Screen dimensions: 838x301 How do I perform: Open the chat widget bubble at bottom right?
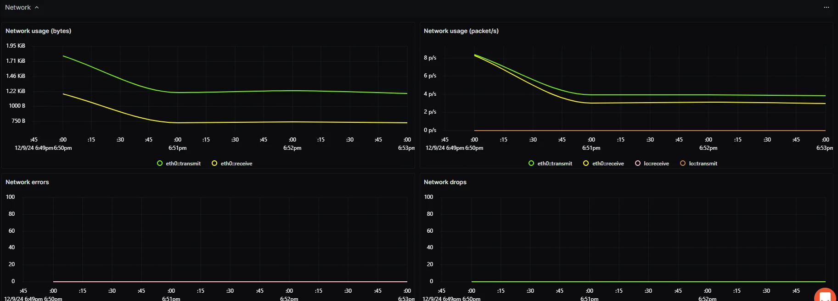pos(825,296)
